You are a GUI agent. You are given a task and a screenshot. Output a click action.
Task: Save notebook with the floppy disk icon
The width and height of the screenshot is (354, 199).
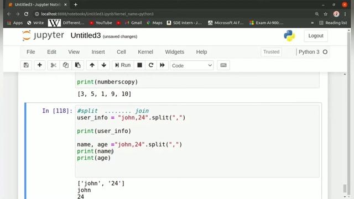coord(26,65)
